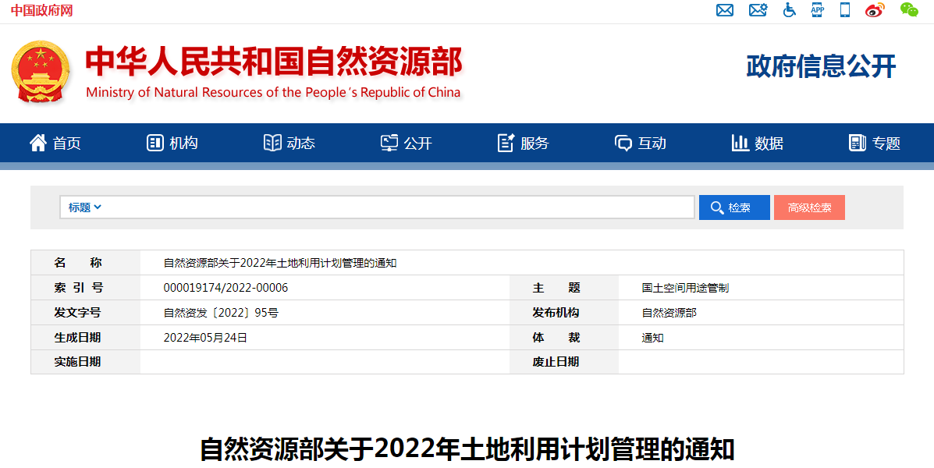Open the mail envelope icon in top bar
Viewport: 934px width, 468px height.
[x=724, y=10]
